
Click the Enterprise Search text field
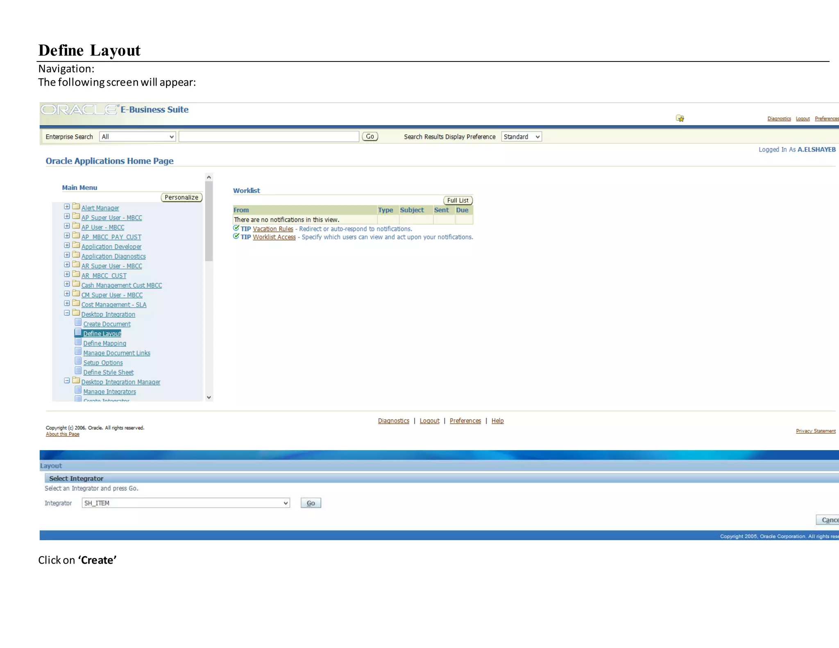coord(269,137)
